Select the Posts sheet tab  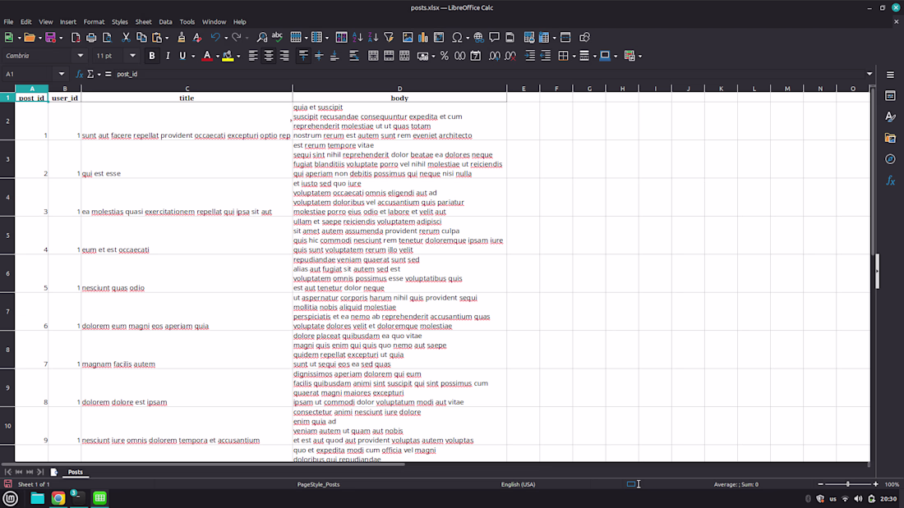[75, 472]
